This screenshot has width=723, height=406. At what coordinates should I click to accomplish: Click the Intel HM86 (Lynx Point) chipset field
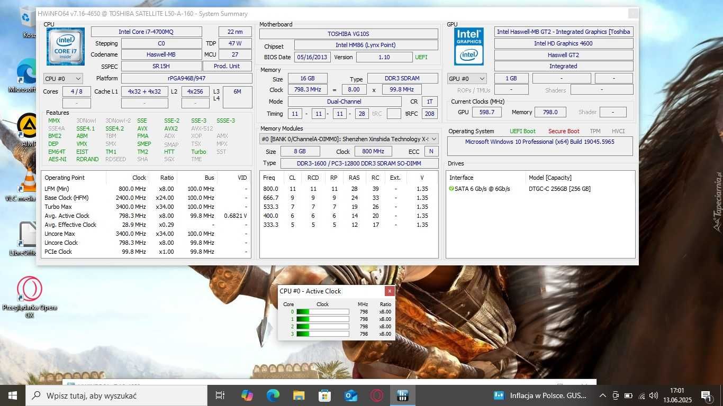pos(366,45)
